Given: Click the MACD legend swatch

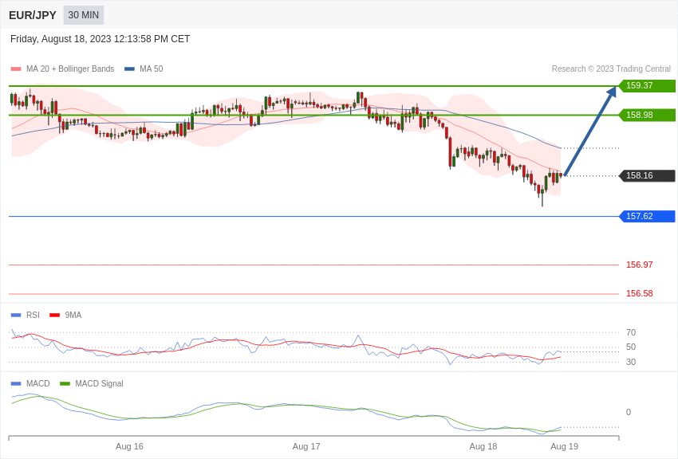Looking at the screenshot, I should coord(16,383).
